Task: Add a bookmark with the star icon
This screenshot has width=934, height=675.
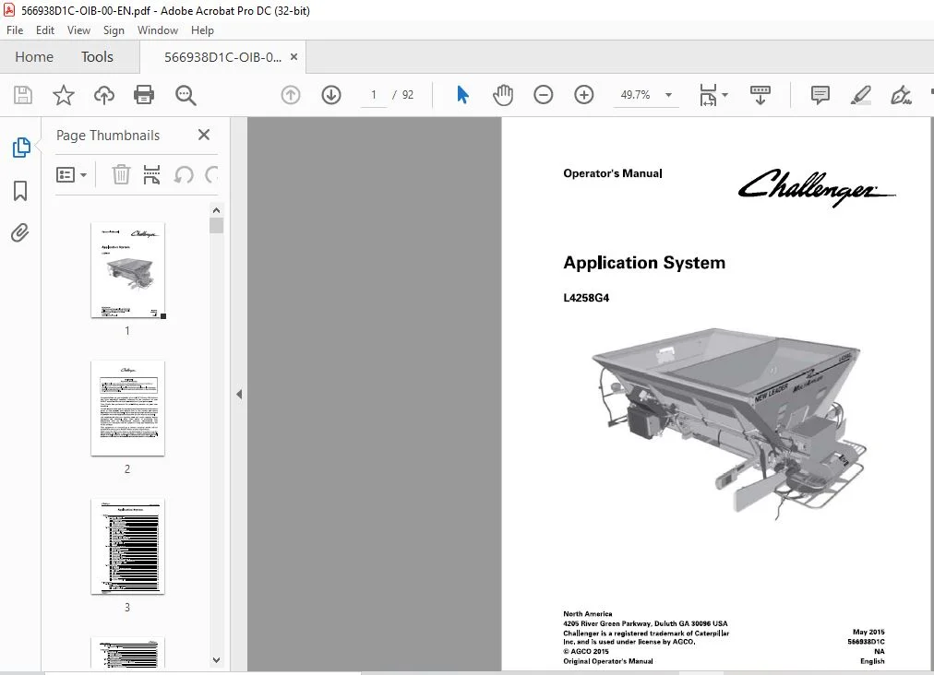Action: click(63, 95)
